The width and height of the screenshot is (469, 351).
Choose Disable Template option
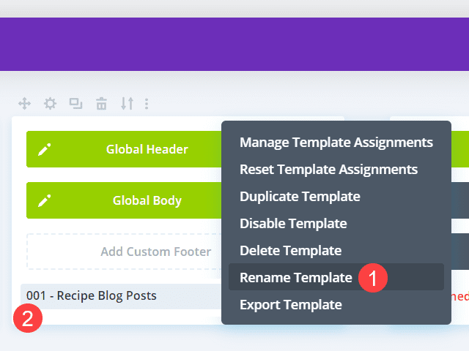[x=293, y=223]
